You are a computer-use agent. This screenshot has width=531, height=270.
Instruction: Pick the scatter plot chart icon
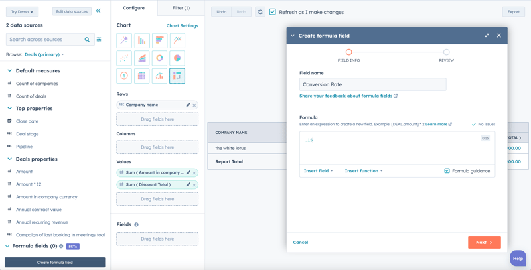(124, 58)
